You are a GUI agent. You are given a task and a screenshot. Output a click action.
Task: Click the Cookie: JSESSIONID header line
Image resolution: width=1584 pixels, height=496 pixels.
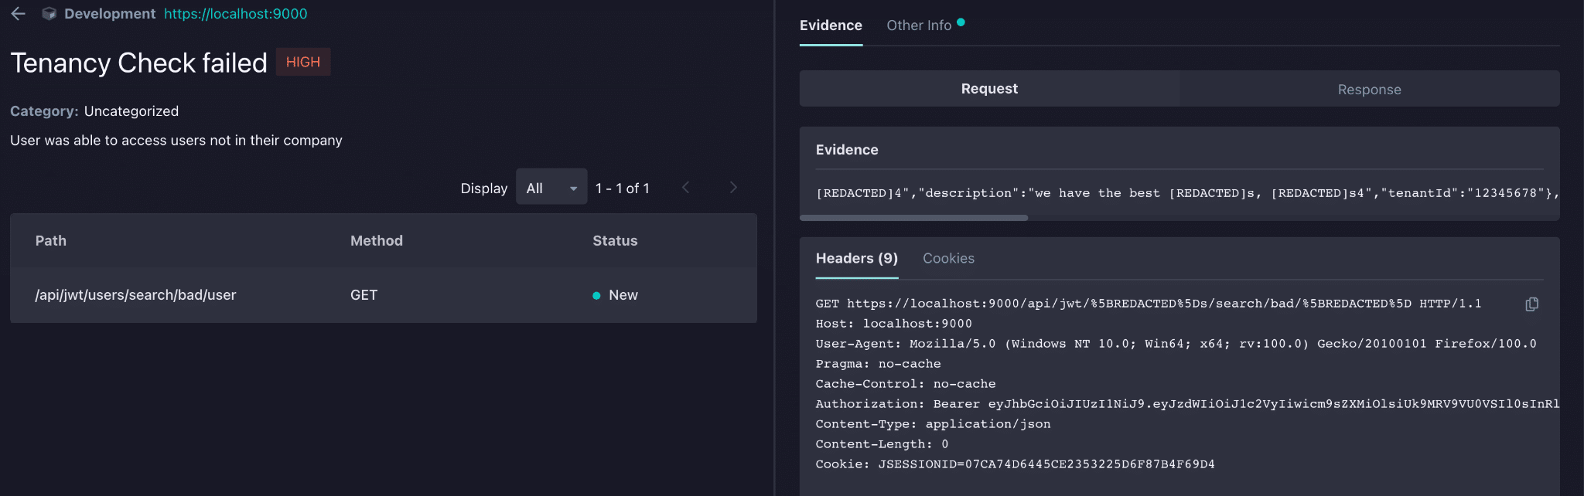click(x=1015, y=464)
